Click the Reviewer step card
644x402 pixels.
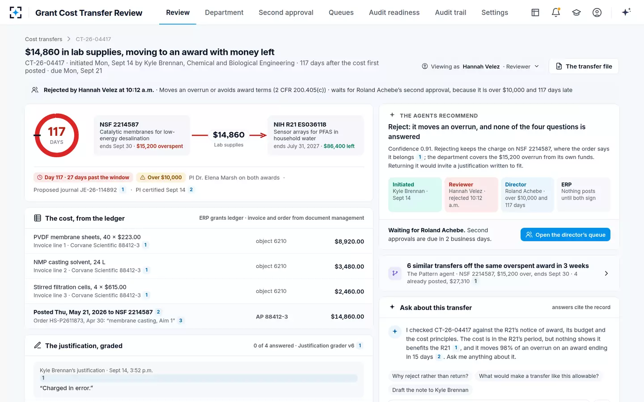point(471,194)
